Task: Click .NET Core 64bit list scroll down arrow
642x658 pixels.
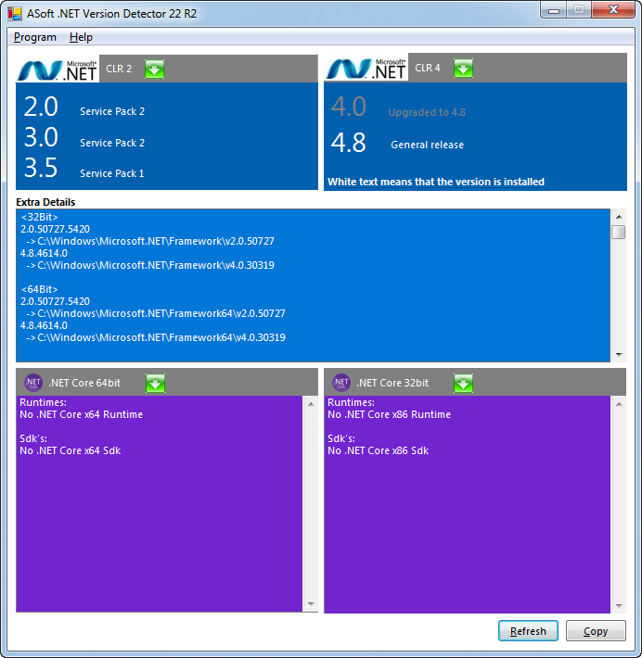Action: click(x=311, y=604)
